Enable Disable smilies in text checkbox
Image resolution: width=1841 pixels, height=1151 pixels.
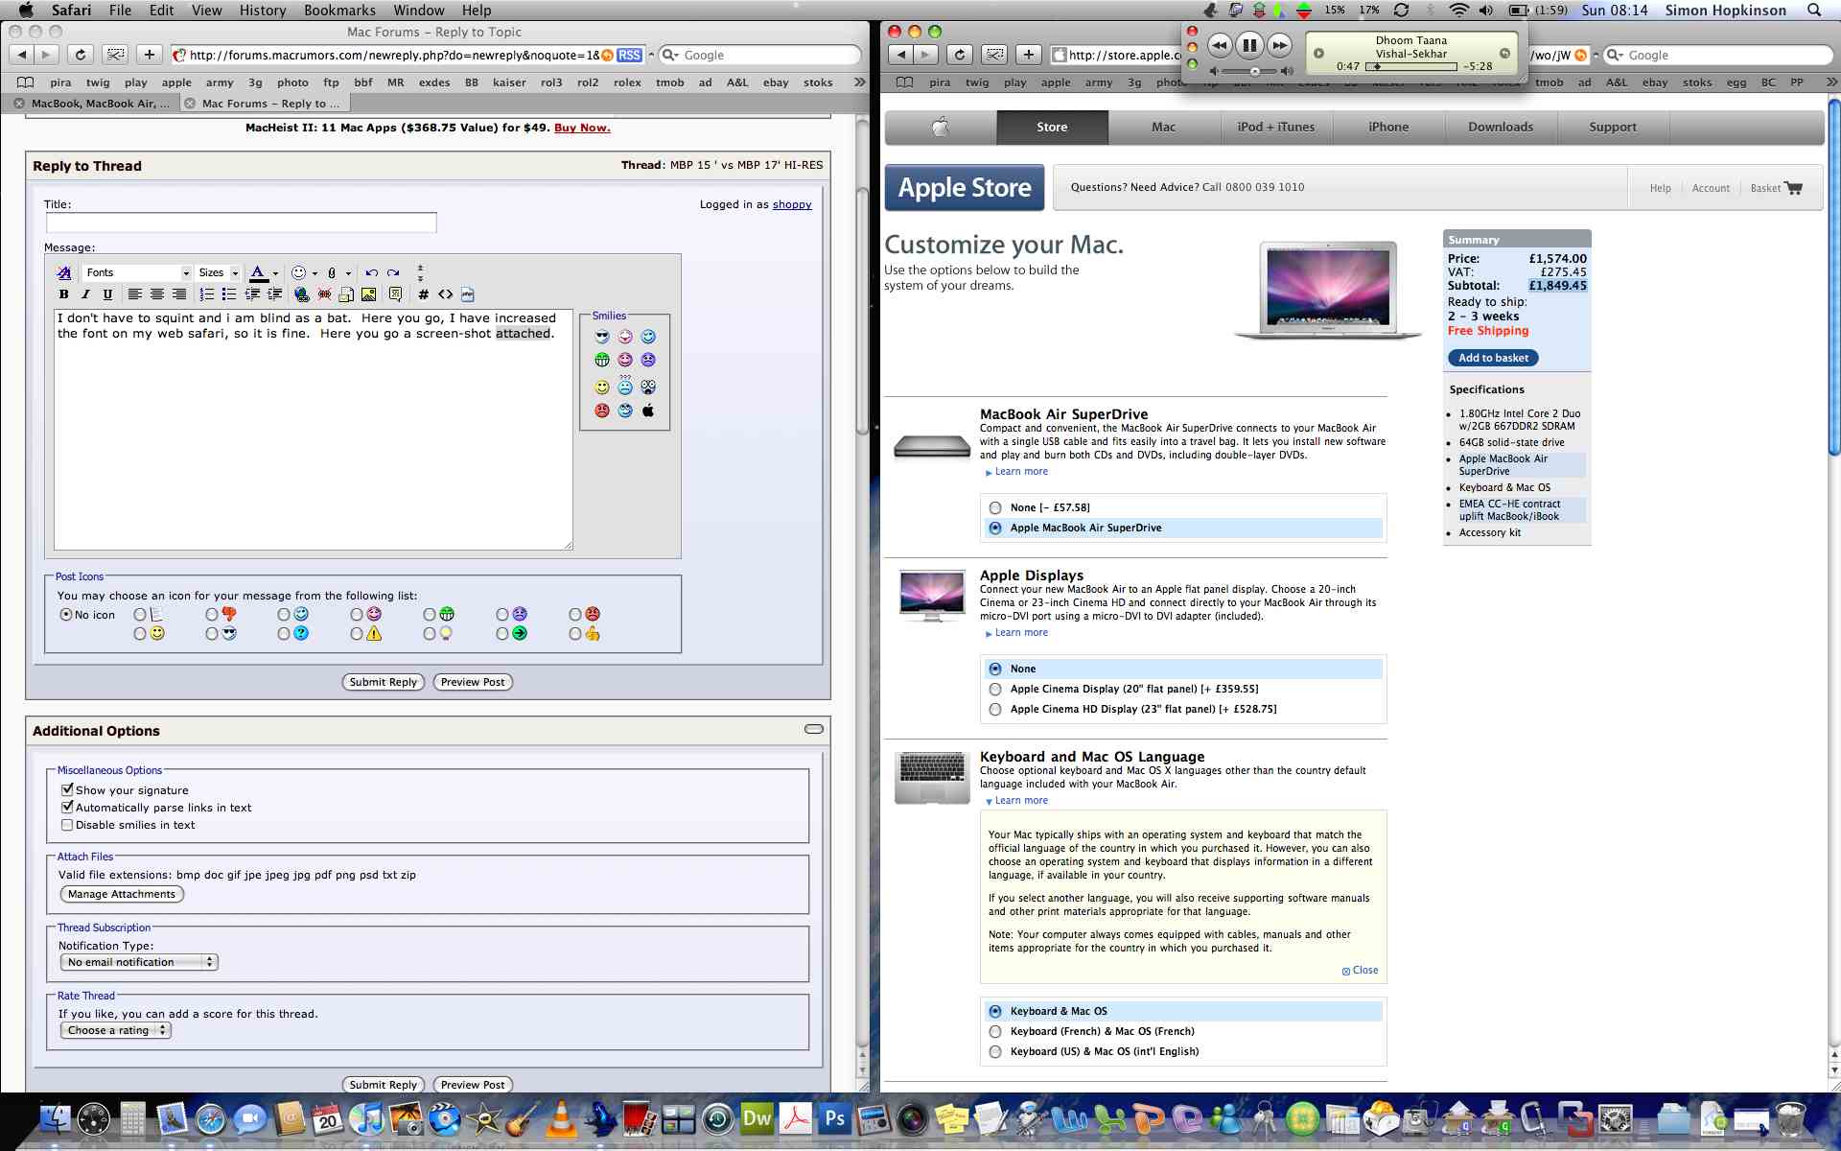(x=67, y=825)
